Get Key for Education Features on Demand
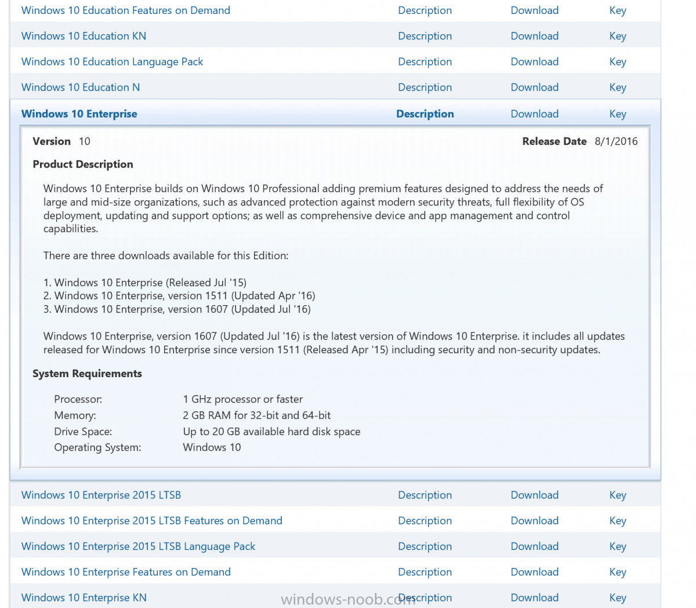696x608 pixels. (618, 10)
